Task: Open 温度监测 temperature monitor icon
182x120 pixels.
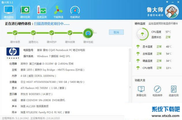Action: 42,12
